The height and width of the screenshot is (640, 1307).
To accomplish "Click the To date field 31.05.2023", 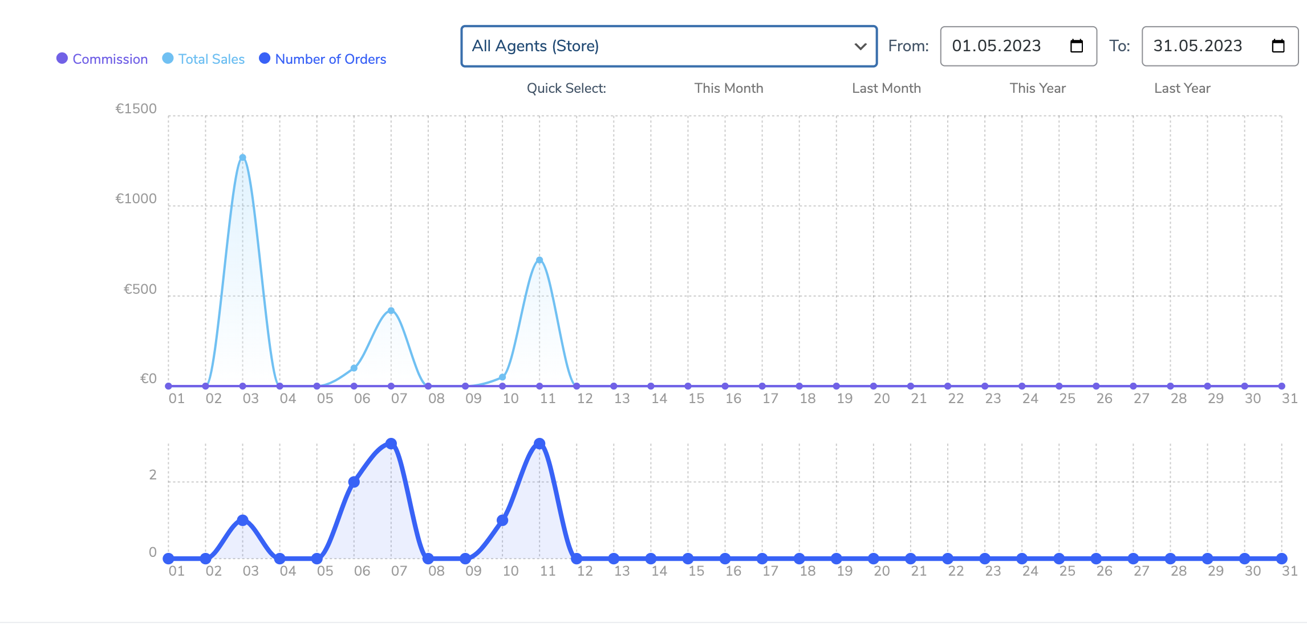I will point(1220,46).
